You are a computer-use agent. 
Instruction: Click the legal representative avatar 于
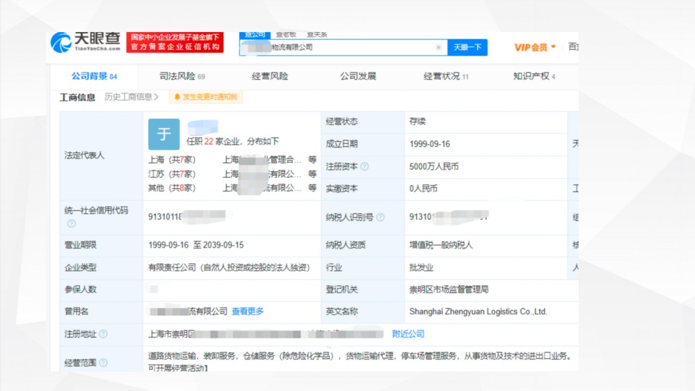[164, 134]
